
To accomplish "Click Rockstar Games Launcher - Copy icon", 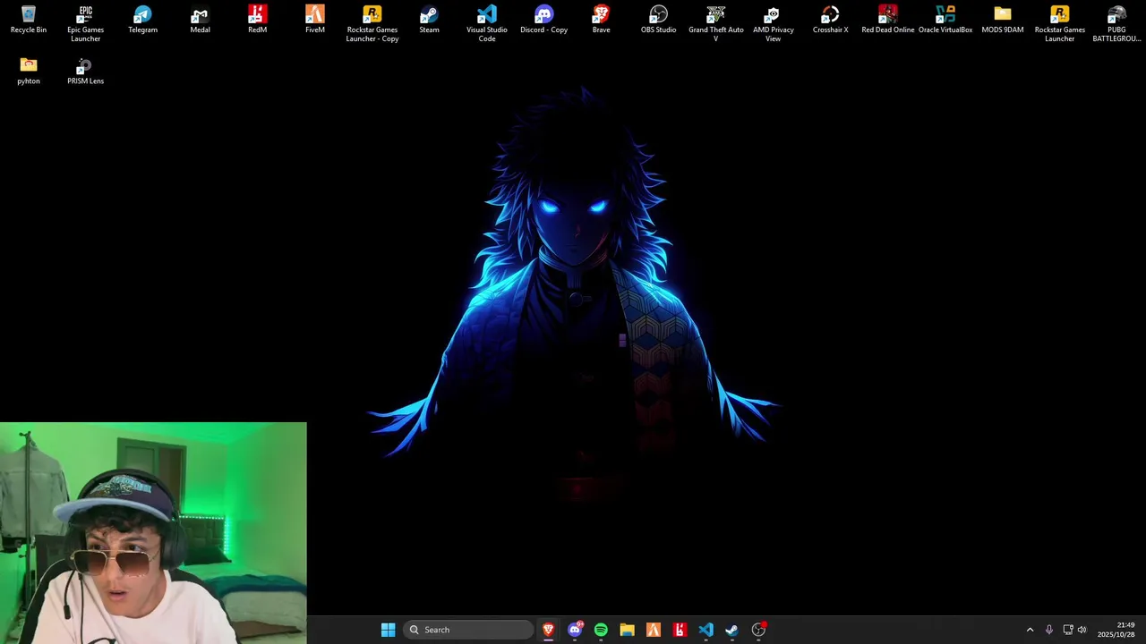I will coord(372,23).
